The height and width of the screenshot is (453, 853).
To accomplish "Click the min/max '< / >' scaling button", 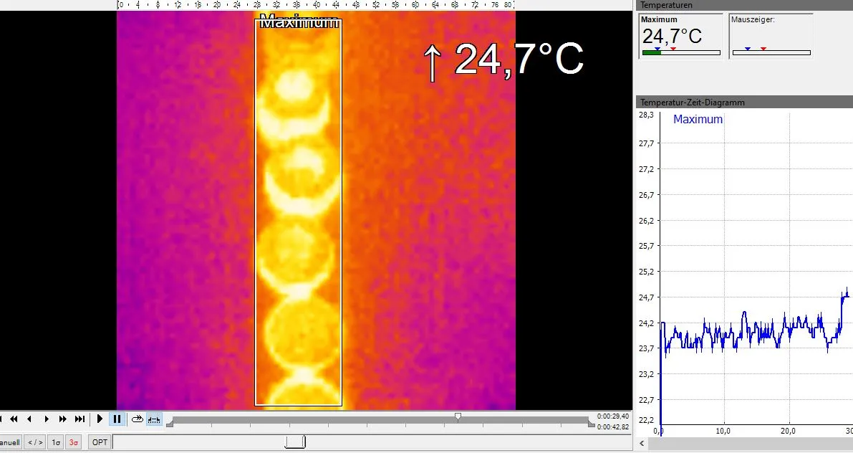I will click(35, 442).
